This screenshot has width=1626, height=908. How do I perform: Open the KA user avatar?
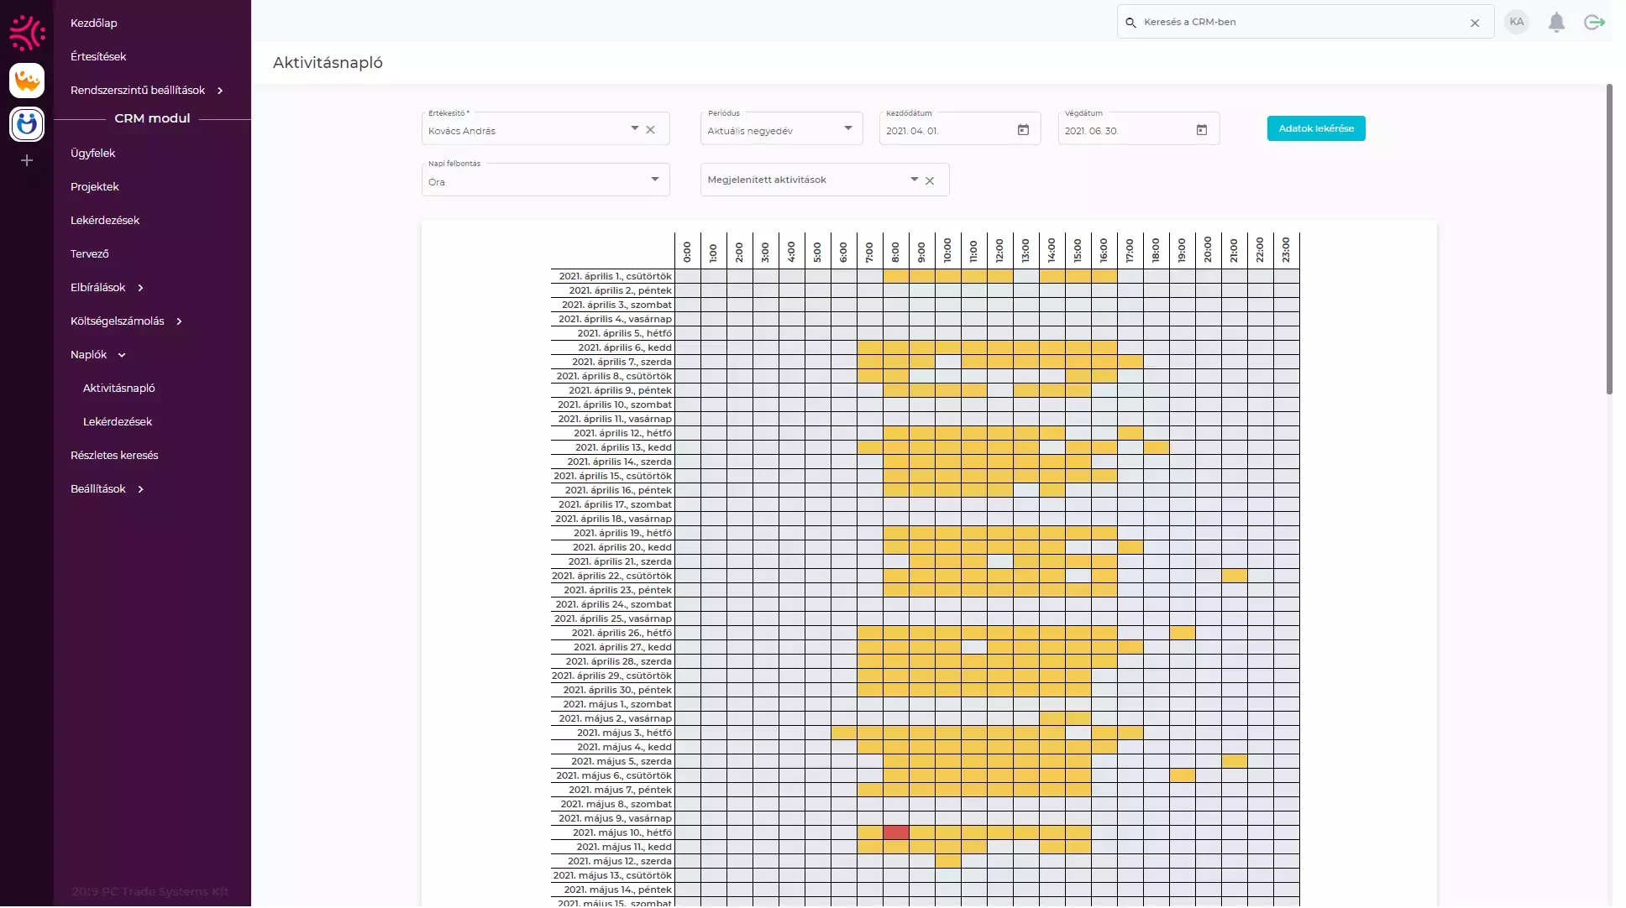[x=1516, y=23]
